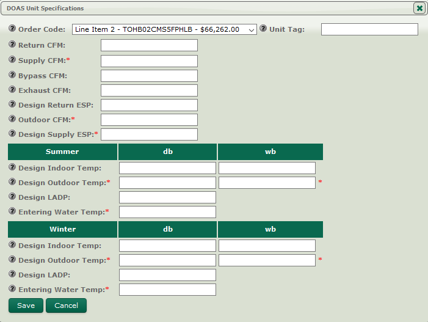428x322 pixels.
Task: Show help for Winter Entering Water Temp
Action: [x=12, y=289]
